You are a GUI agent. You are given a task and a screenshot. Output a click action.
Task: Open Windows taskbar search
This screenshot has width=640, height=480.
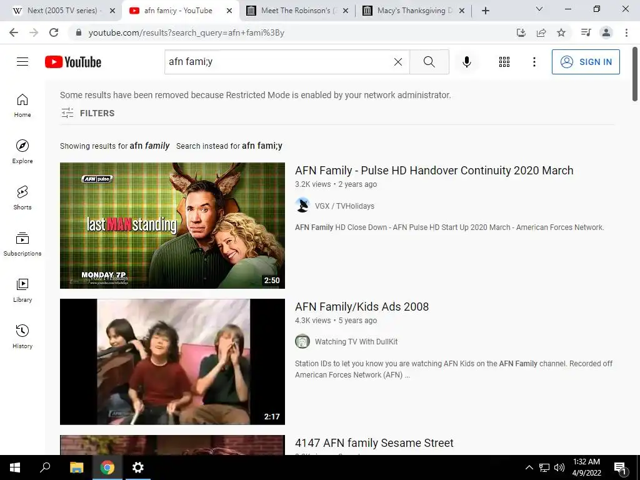45,467
